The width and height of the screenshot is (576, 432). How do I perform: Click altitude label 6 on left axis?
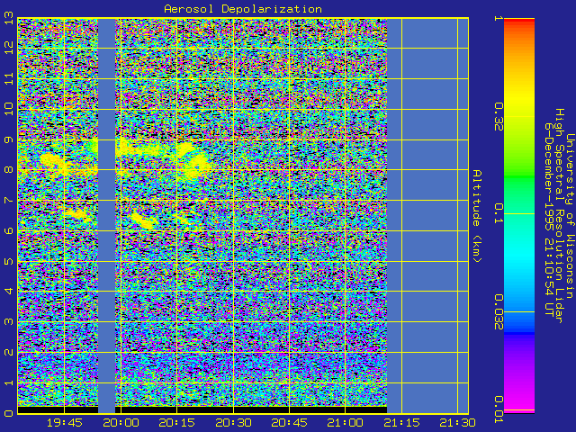[8, 230]
